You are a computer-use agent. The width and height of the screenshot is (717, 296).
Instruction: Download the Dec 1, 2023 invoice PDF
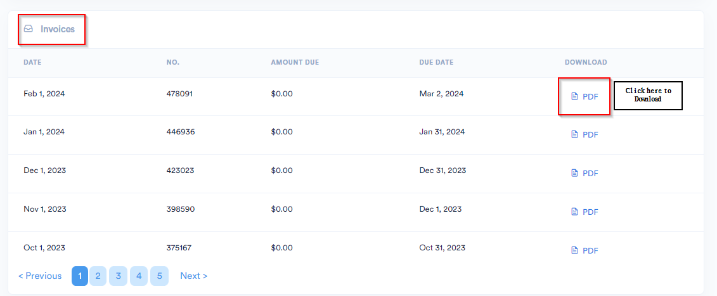click(585, 173)
